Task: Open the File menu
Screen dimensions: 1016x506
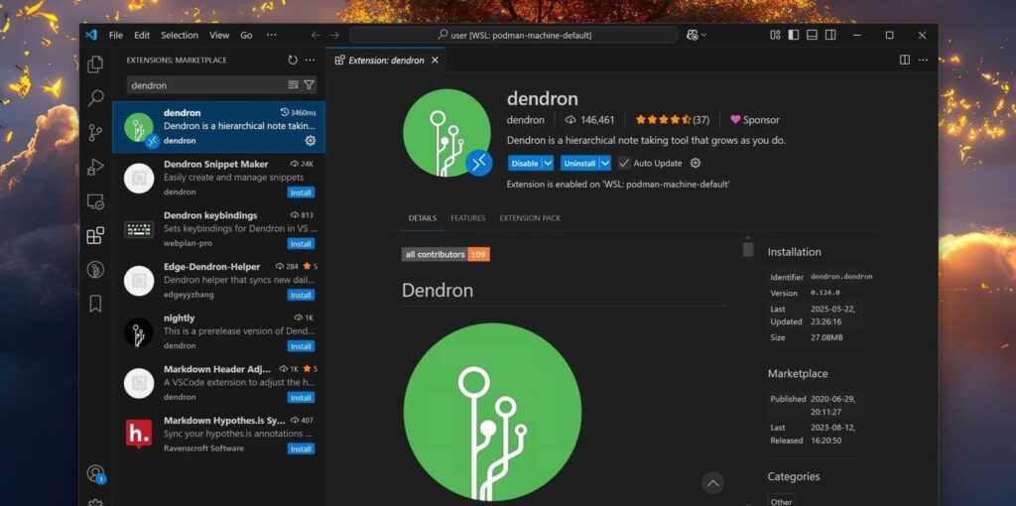Action: pyautogui.click(x=116, y=35)
